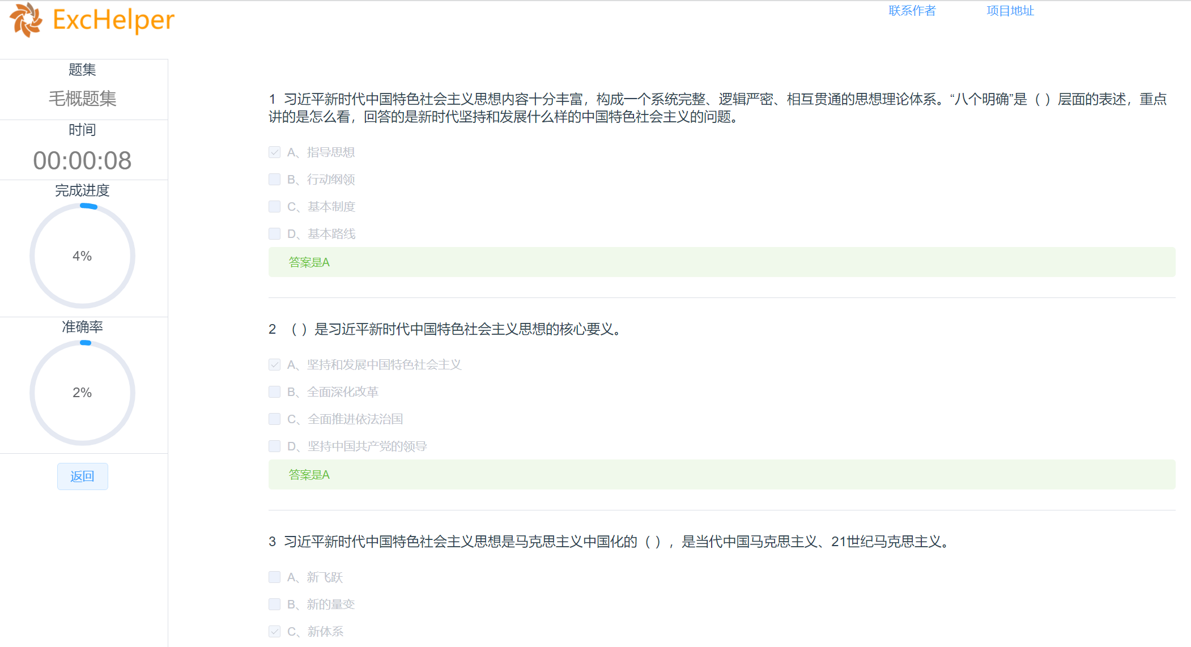
Task: Check option D 基本路线
Action: pyautogui.click(x=275, y=234)
